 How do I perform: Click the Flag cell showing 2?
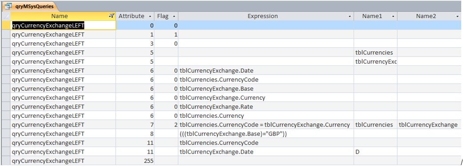[x=166, y=125]
